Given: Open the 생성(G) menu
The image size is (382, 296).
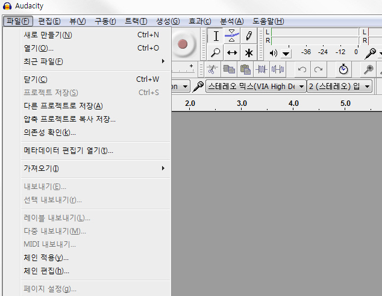Looking at the screenshot, I should [168, 21].
